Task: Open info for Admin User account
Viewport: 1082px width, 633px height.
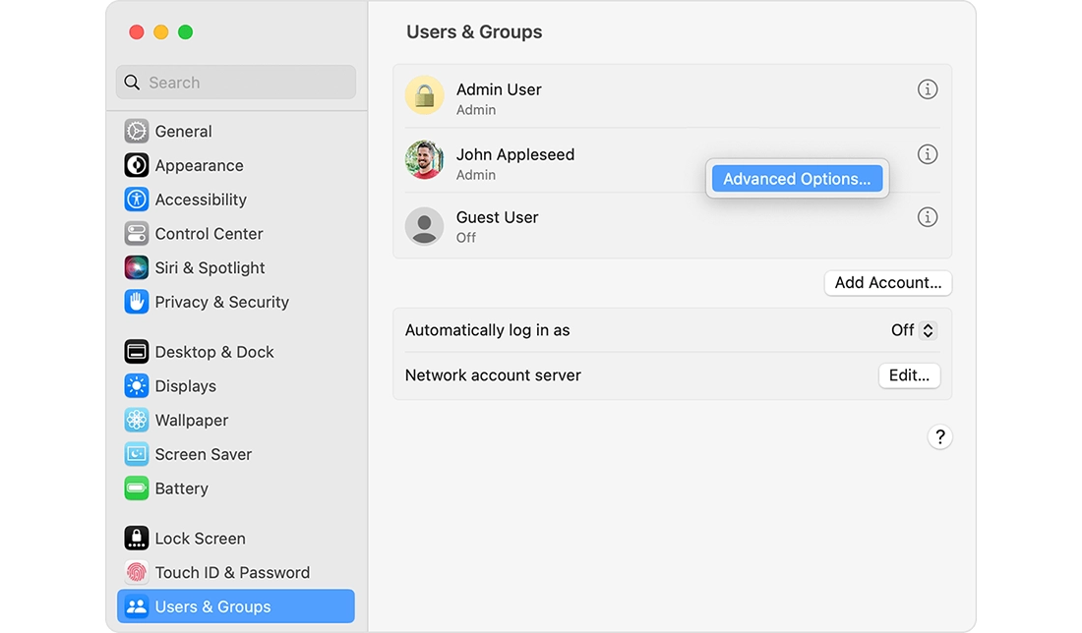Action: tap(927, 89)
